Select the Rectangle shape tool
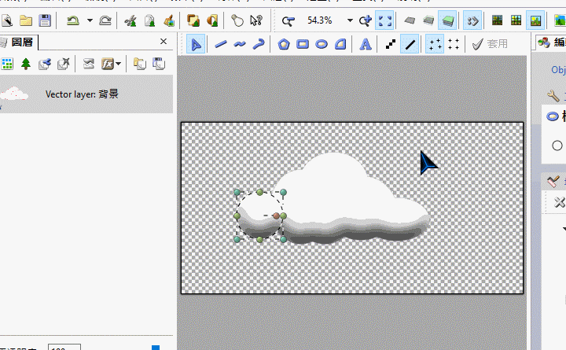 (303, 44)
